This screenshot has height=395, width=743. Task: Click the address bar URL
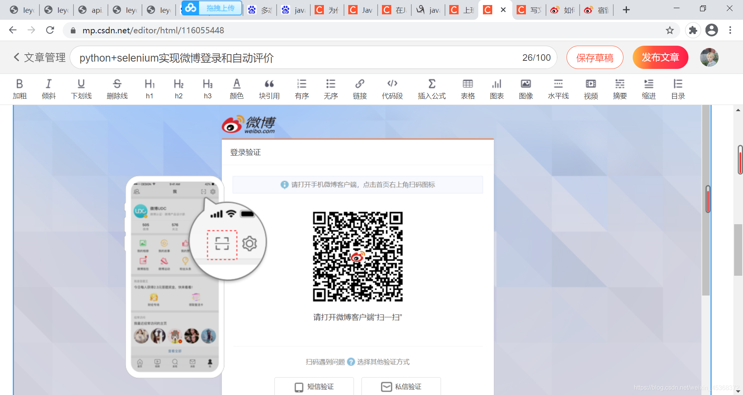click(153, 30)
